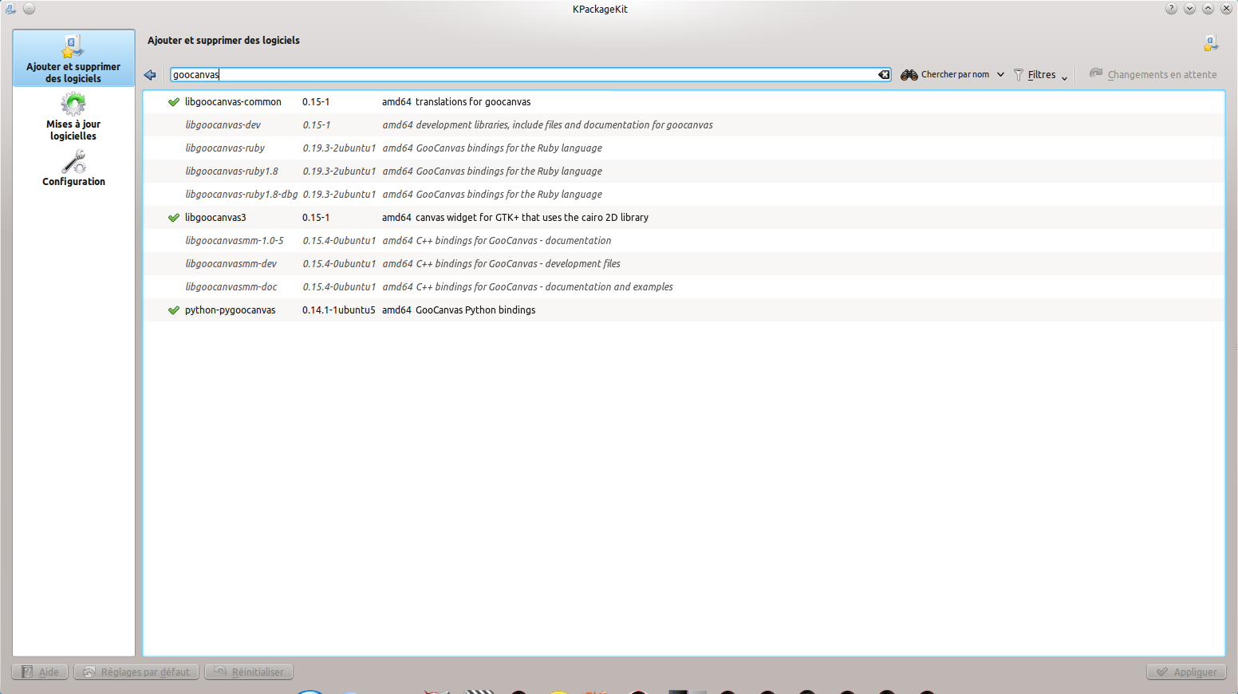Click the Aide button
This screenshot has height=694, width=1238.
40,672
